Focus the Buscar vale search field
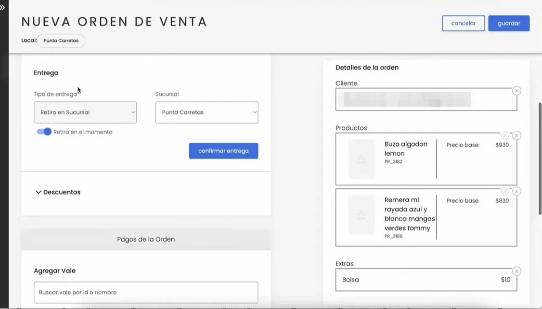This screenshot has height=309, width=542. pyautogui.click(x=146, y=293)
